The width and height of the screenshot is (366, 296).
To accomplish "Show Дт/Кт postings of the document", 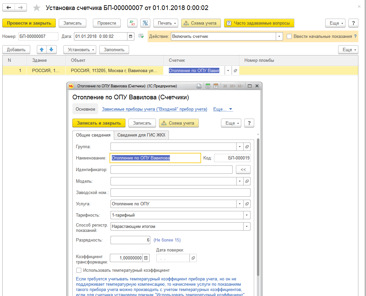I will (x=132, y=23).
